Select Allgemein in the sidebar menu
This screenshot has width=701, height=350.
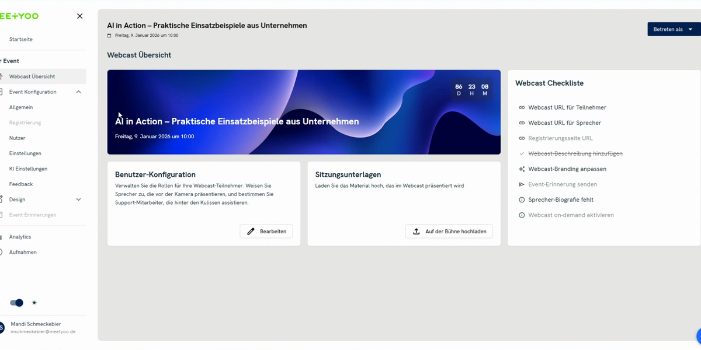(21, 107)
